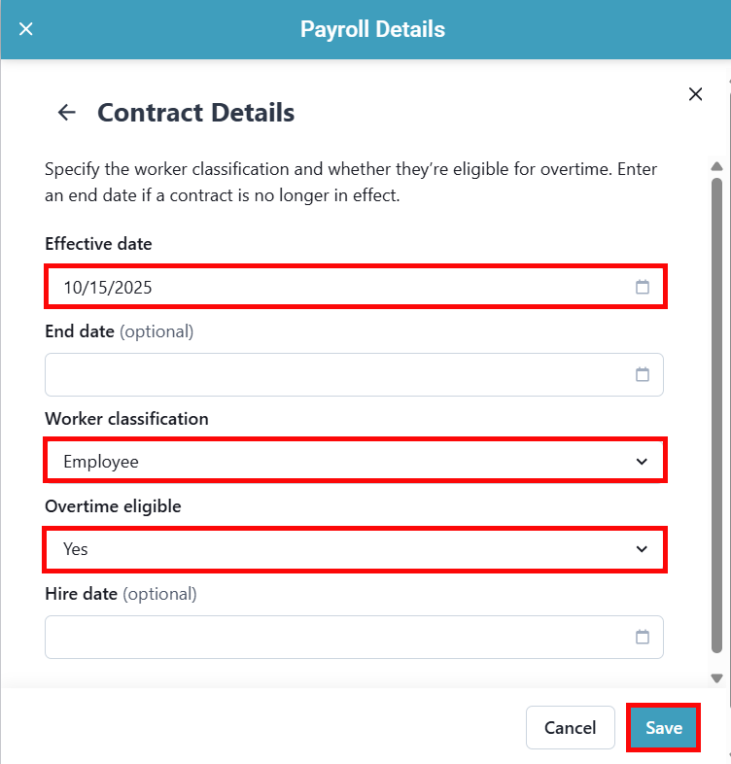Open the End date calendar picker
Viewport: 731px width, 764px height.
point(642,375)
